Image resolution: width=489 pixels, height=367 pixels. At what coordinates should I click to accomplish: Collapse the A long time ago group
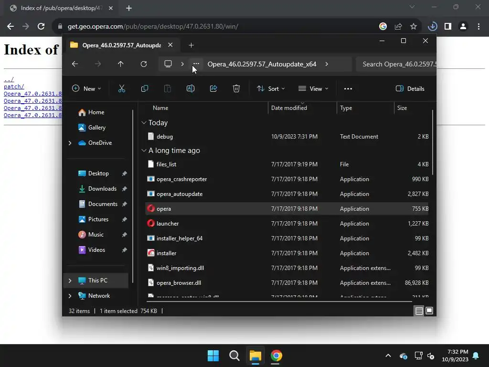tap(144, 151)
